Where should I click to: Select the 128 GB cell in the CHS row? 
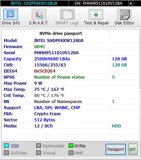pyautogui.click(x=119, y=65)
